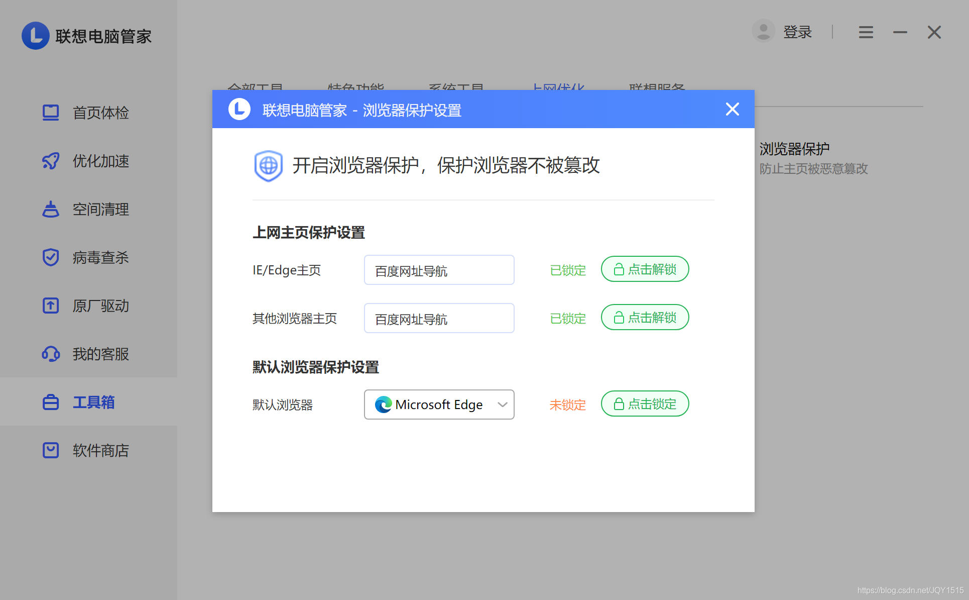Screen dimensions: 969x600
Task: Click the headset icon for 我的客服
Action: pos(51,354)
